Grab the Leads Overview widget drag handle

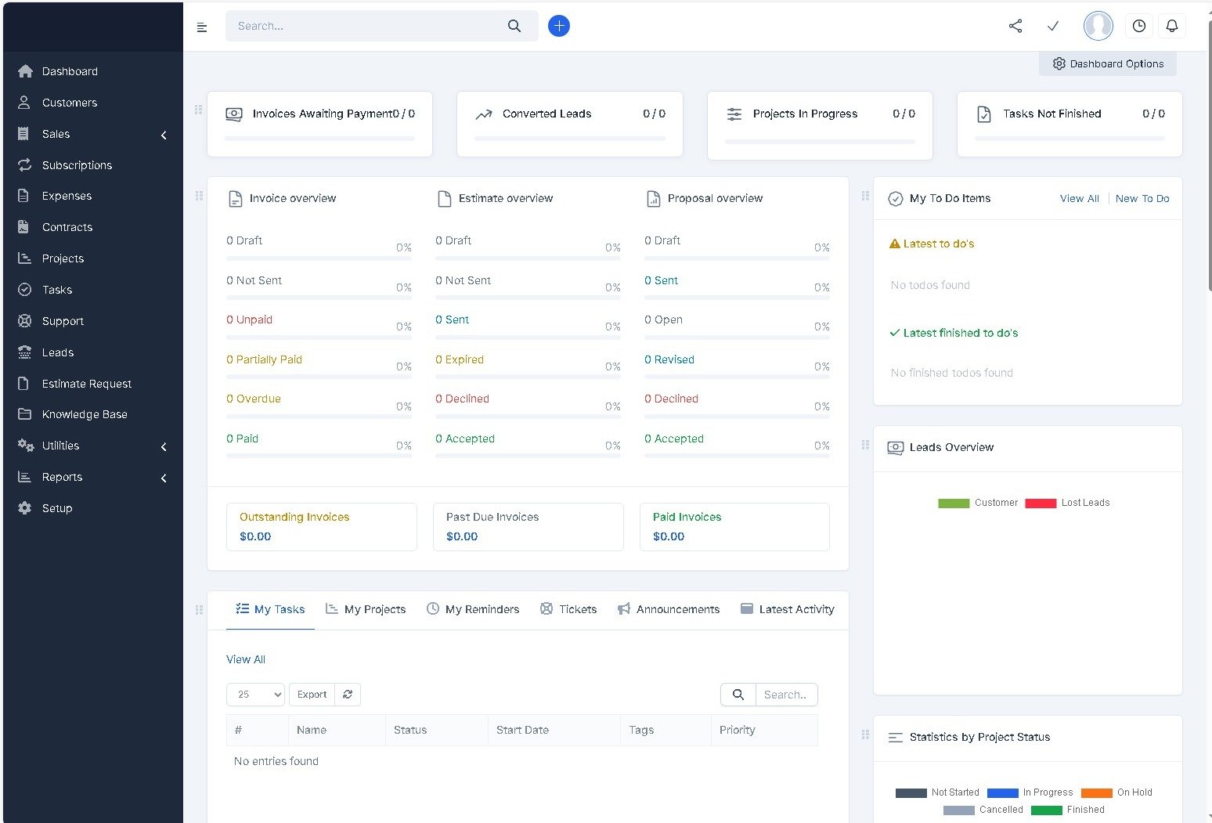point(865,445)
